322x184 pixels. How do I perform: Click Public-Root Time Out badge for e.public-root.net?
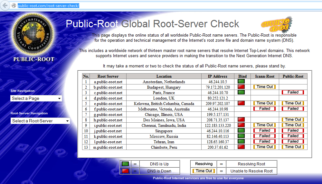[x=293, y=103]
